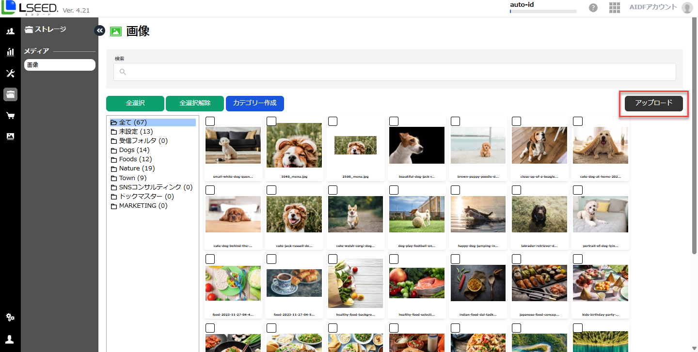The width and height of the screenshot is (698, 352).
Task: Click the アップロード button
Action: point(653,103)
